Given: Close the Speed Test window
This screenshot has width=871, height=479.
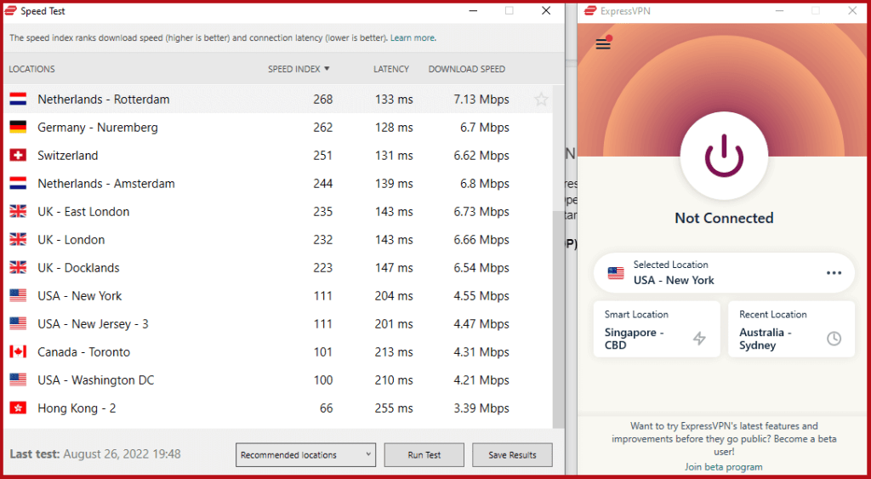Looking at the screenshot, I should point(546,10).
